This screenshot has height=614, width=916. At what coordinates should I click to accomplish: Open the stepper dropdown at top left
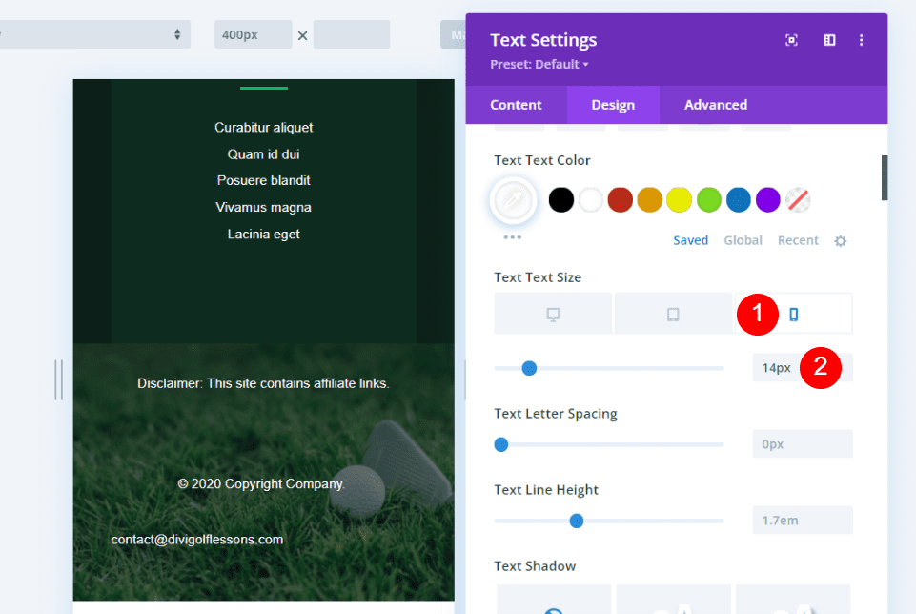pyautogui.click(x=177, y=33)
